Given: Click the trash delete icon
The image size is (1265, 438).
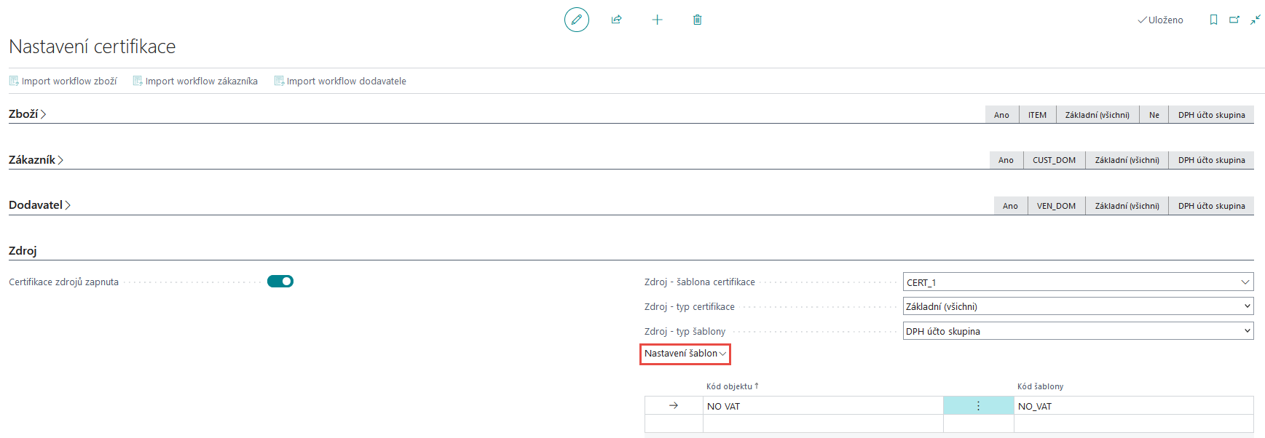Looking at the screenshot, I should (697, 20).
